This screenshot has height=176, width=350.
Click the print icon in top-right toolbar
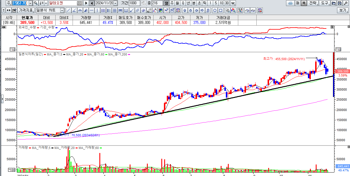[x=334, y=3]
